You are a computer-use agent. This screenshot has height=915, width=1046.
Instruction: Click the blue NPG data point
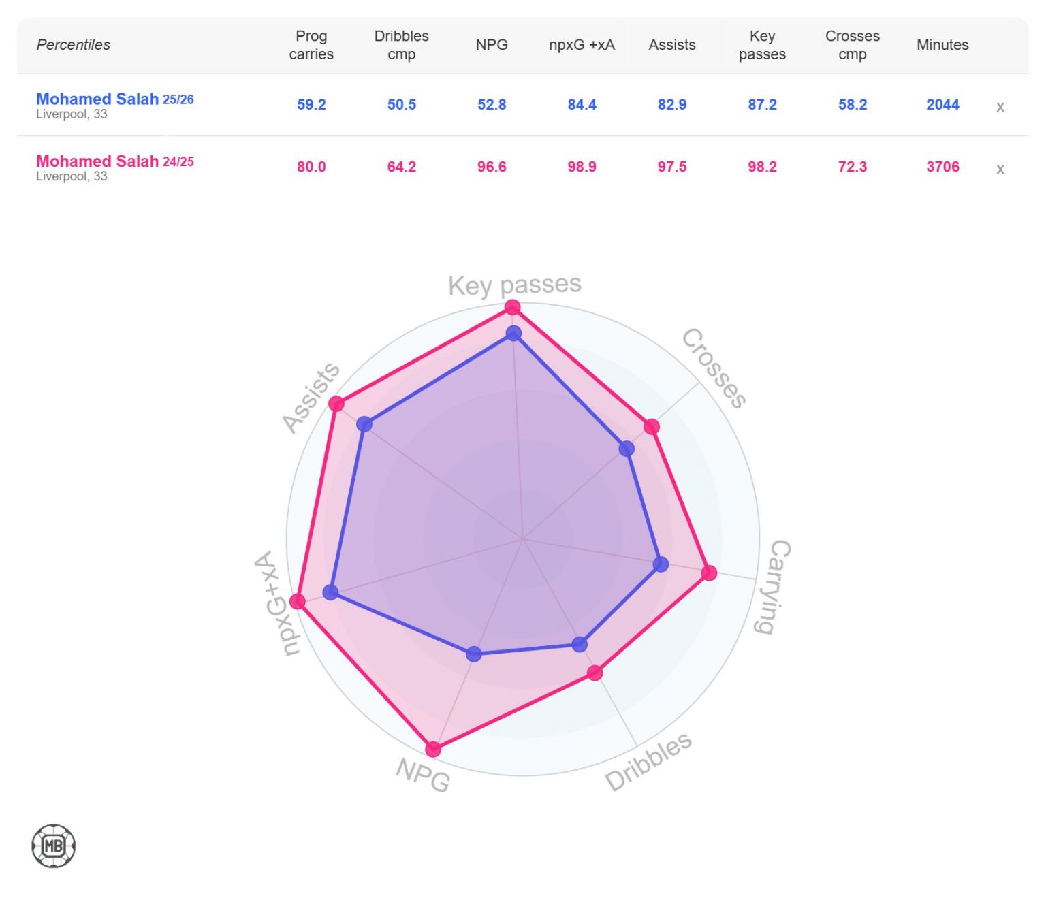coord(474,654)
